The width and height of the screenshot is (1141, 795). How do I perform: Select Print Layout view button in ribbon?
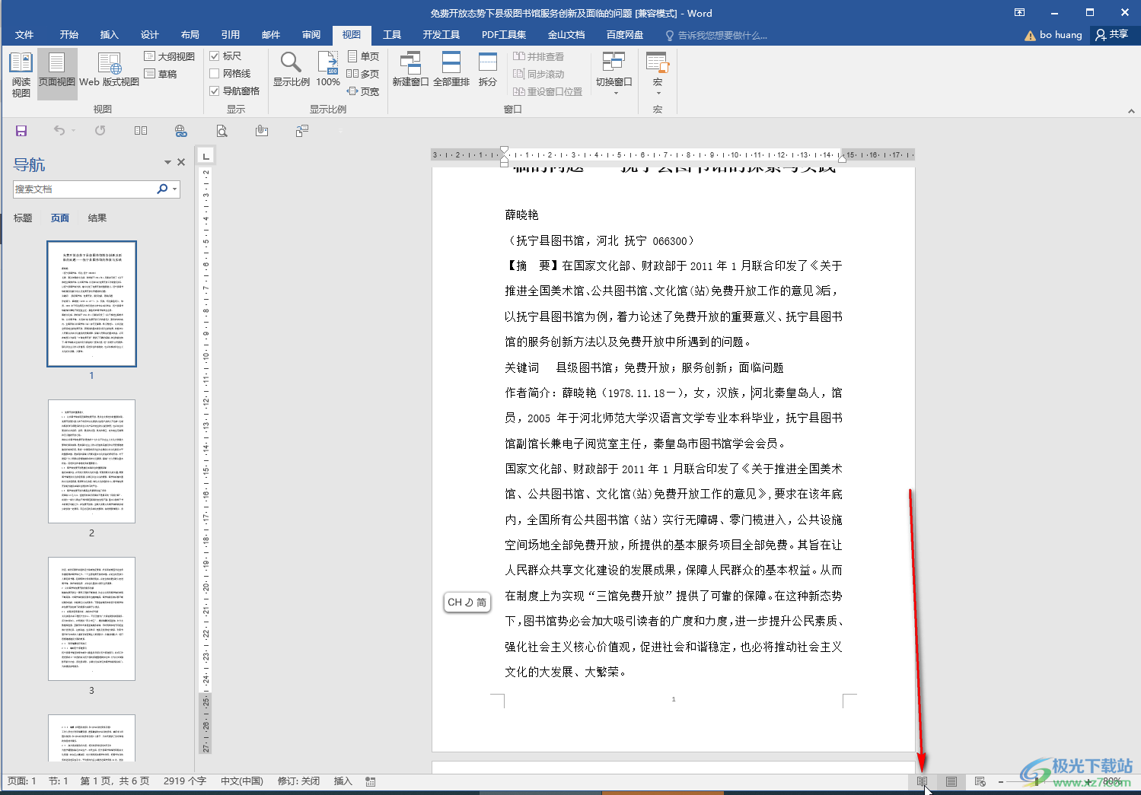pos(57,75)
